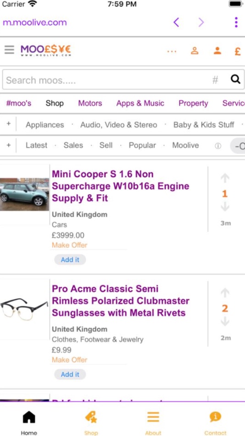Open the three-dot browser menu
The height and width of the screenshot is (436, 245).
236,22
